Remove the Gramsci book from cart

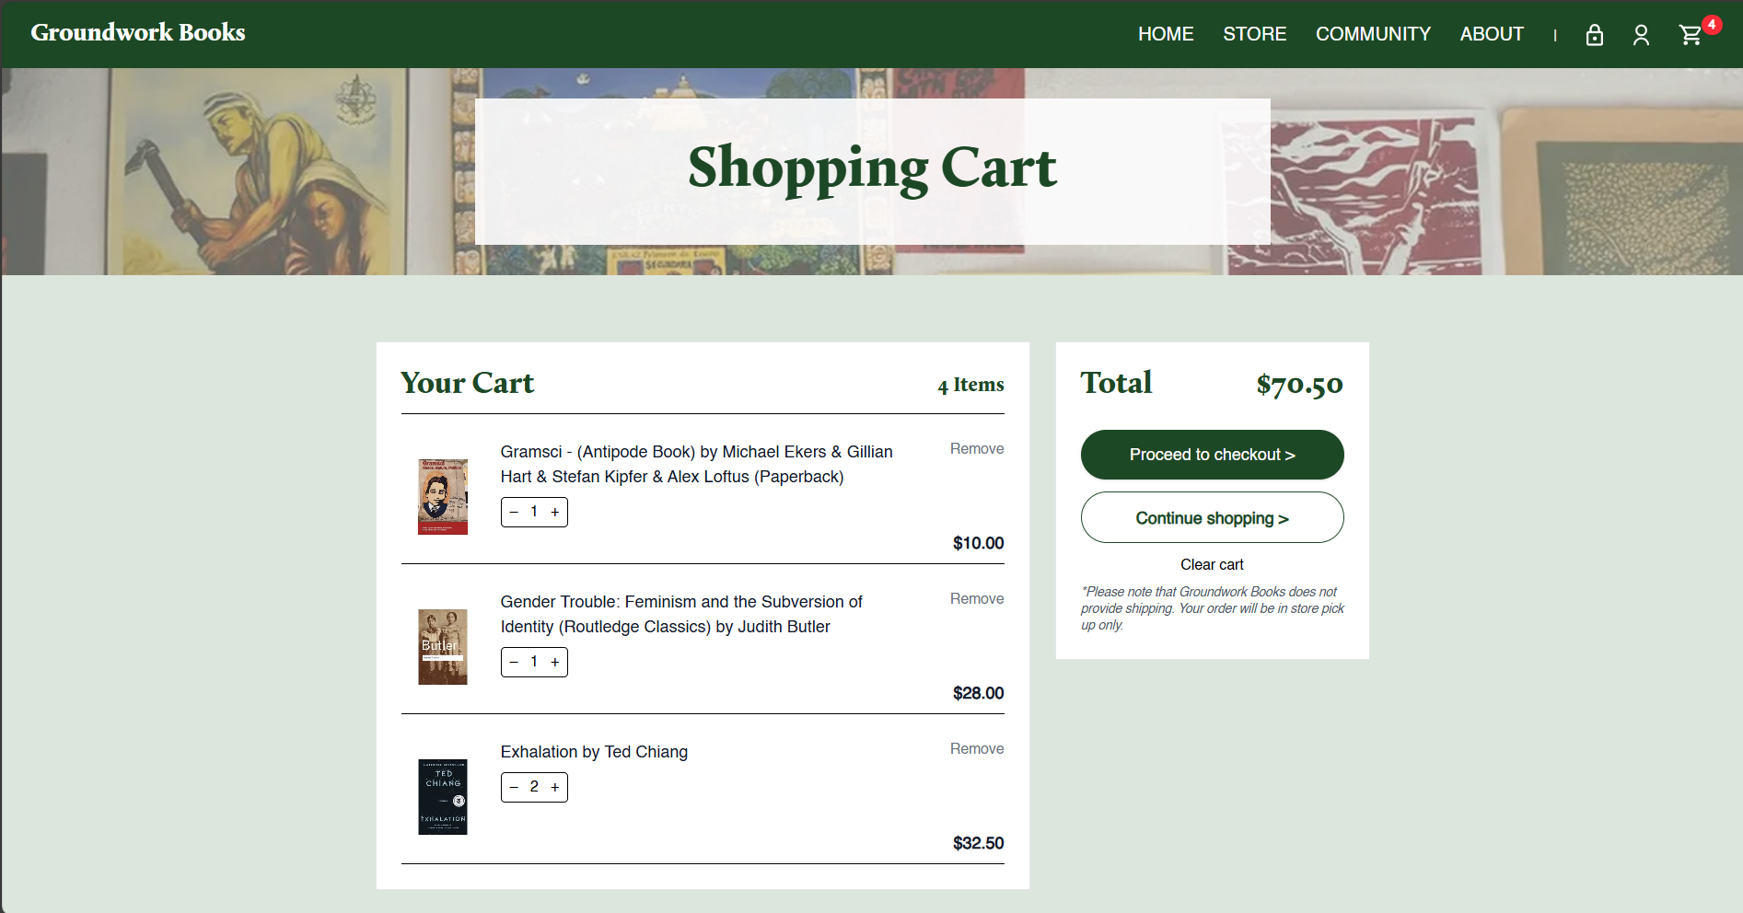(x=977, y=449)
